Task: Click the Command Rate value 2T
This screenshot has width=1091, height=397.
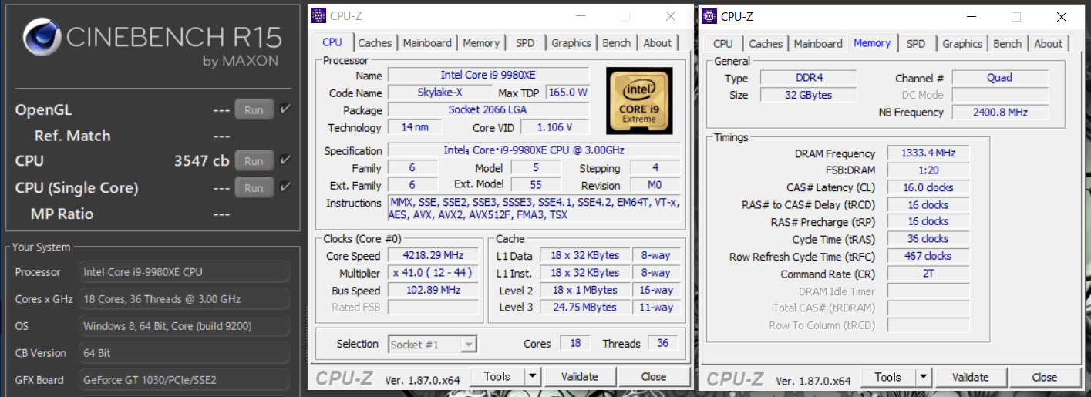Action: (x=928, y=274)
